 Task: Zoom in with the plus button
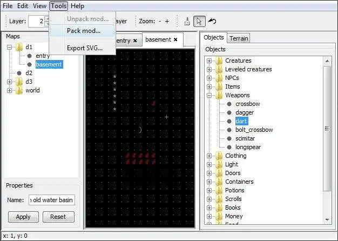[x=167, y=22]
